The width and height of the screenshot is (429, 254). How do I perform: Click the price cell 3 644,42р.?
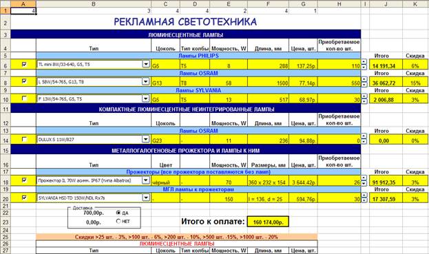(303, 181)
